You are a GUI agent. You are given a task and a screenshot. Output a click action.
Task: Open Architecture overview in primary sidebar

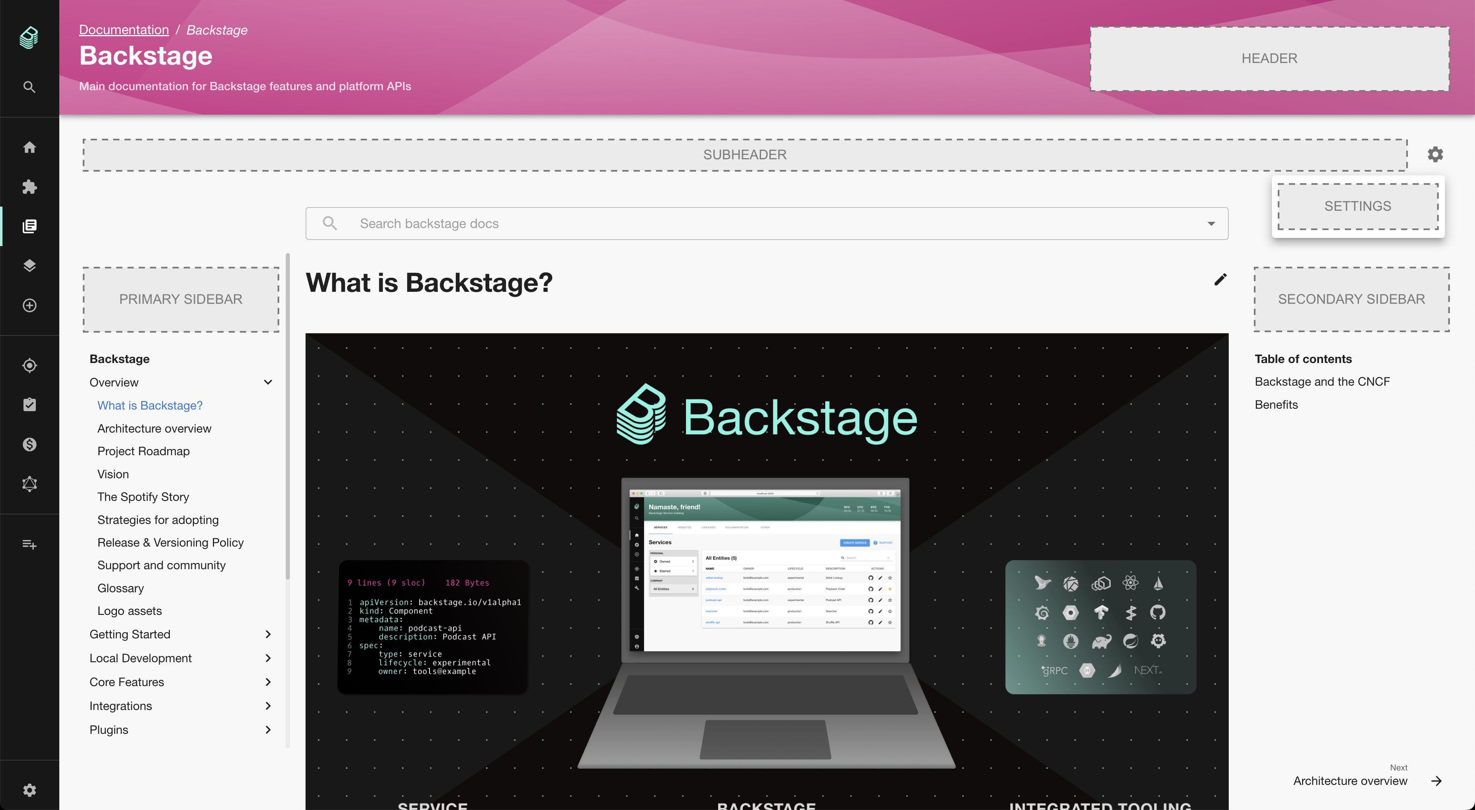(x=154, y=428)
